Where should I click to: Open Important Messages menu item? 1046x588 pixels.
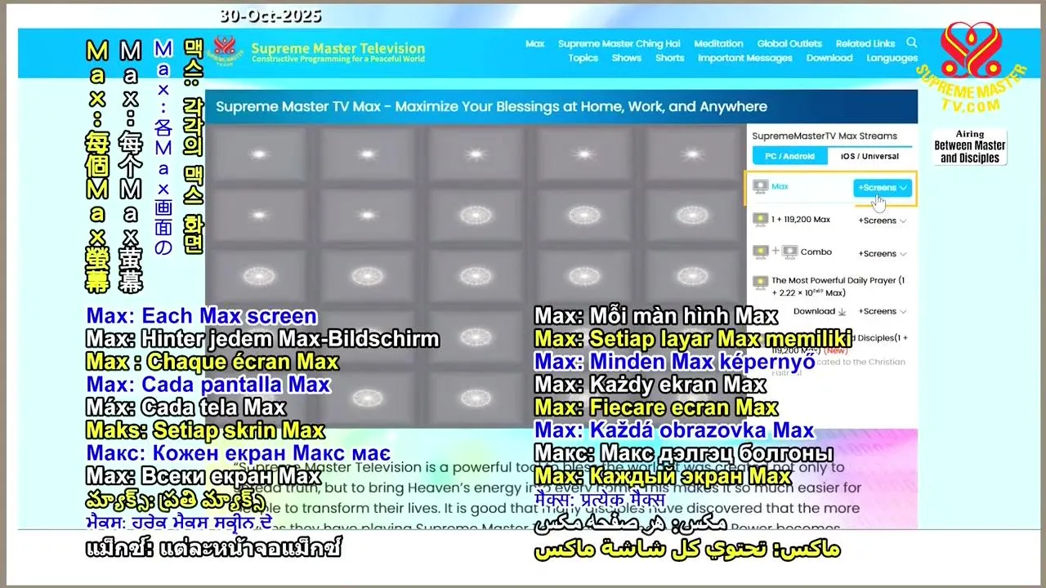(x=745, y=58)
